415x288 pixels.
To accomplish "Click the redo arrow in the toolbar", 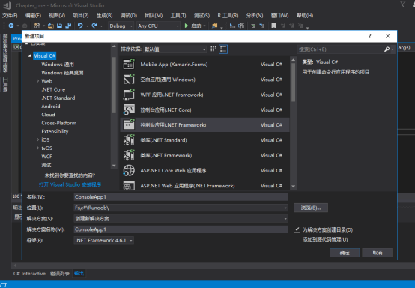I will [94, 25].
